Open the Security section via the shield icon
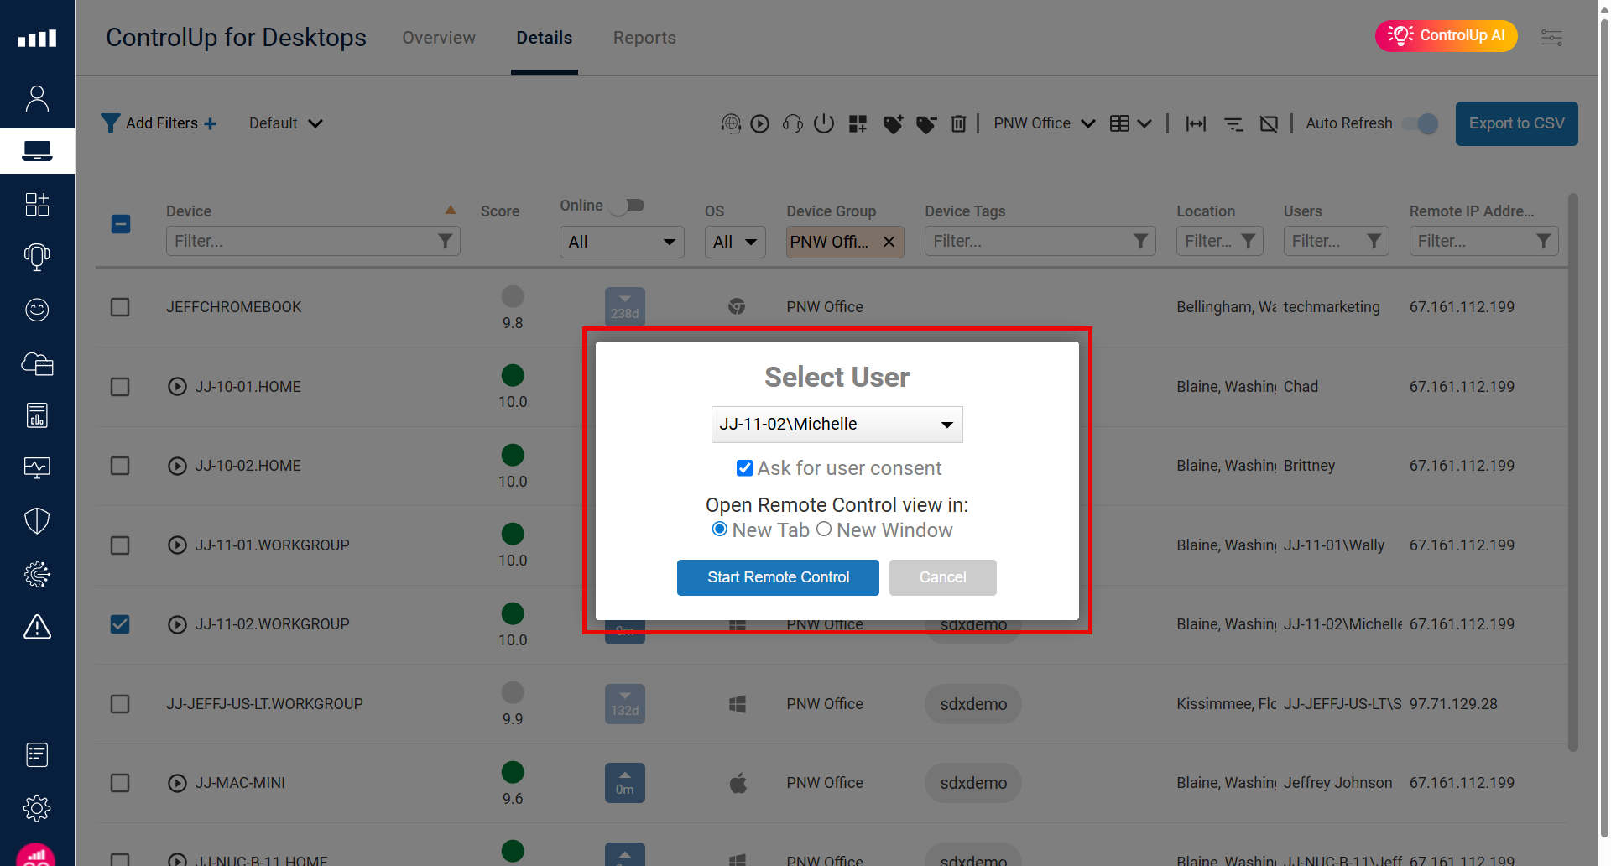 pyautogui.click(x=37, y=520)
